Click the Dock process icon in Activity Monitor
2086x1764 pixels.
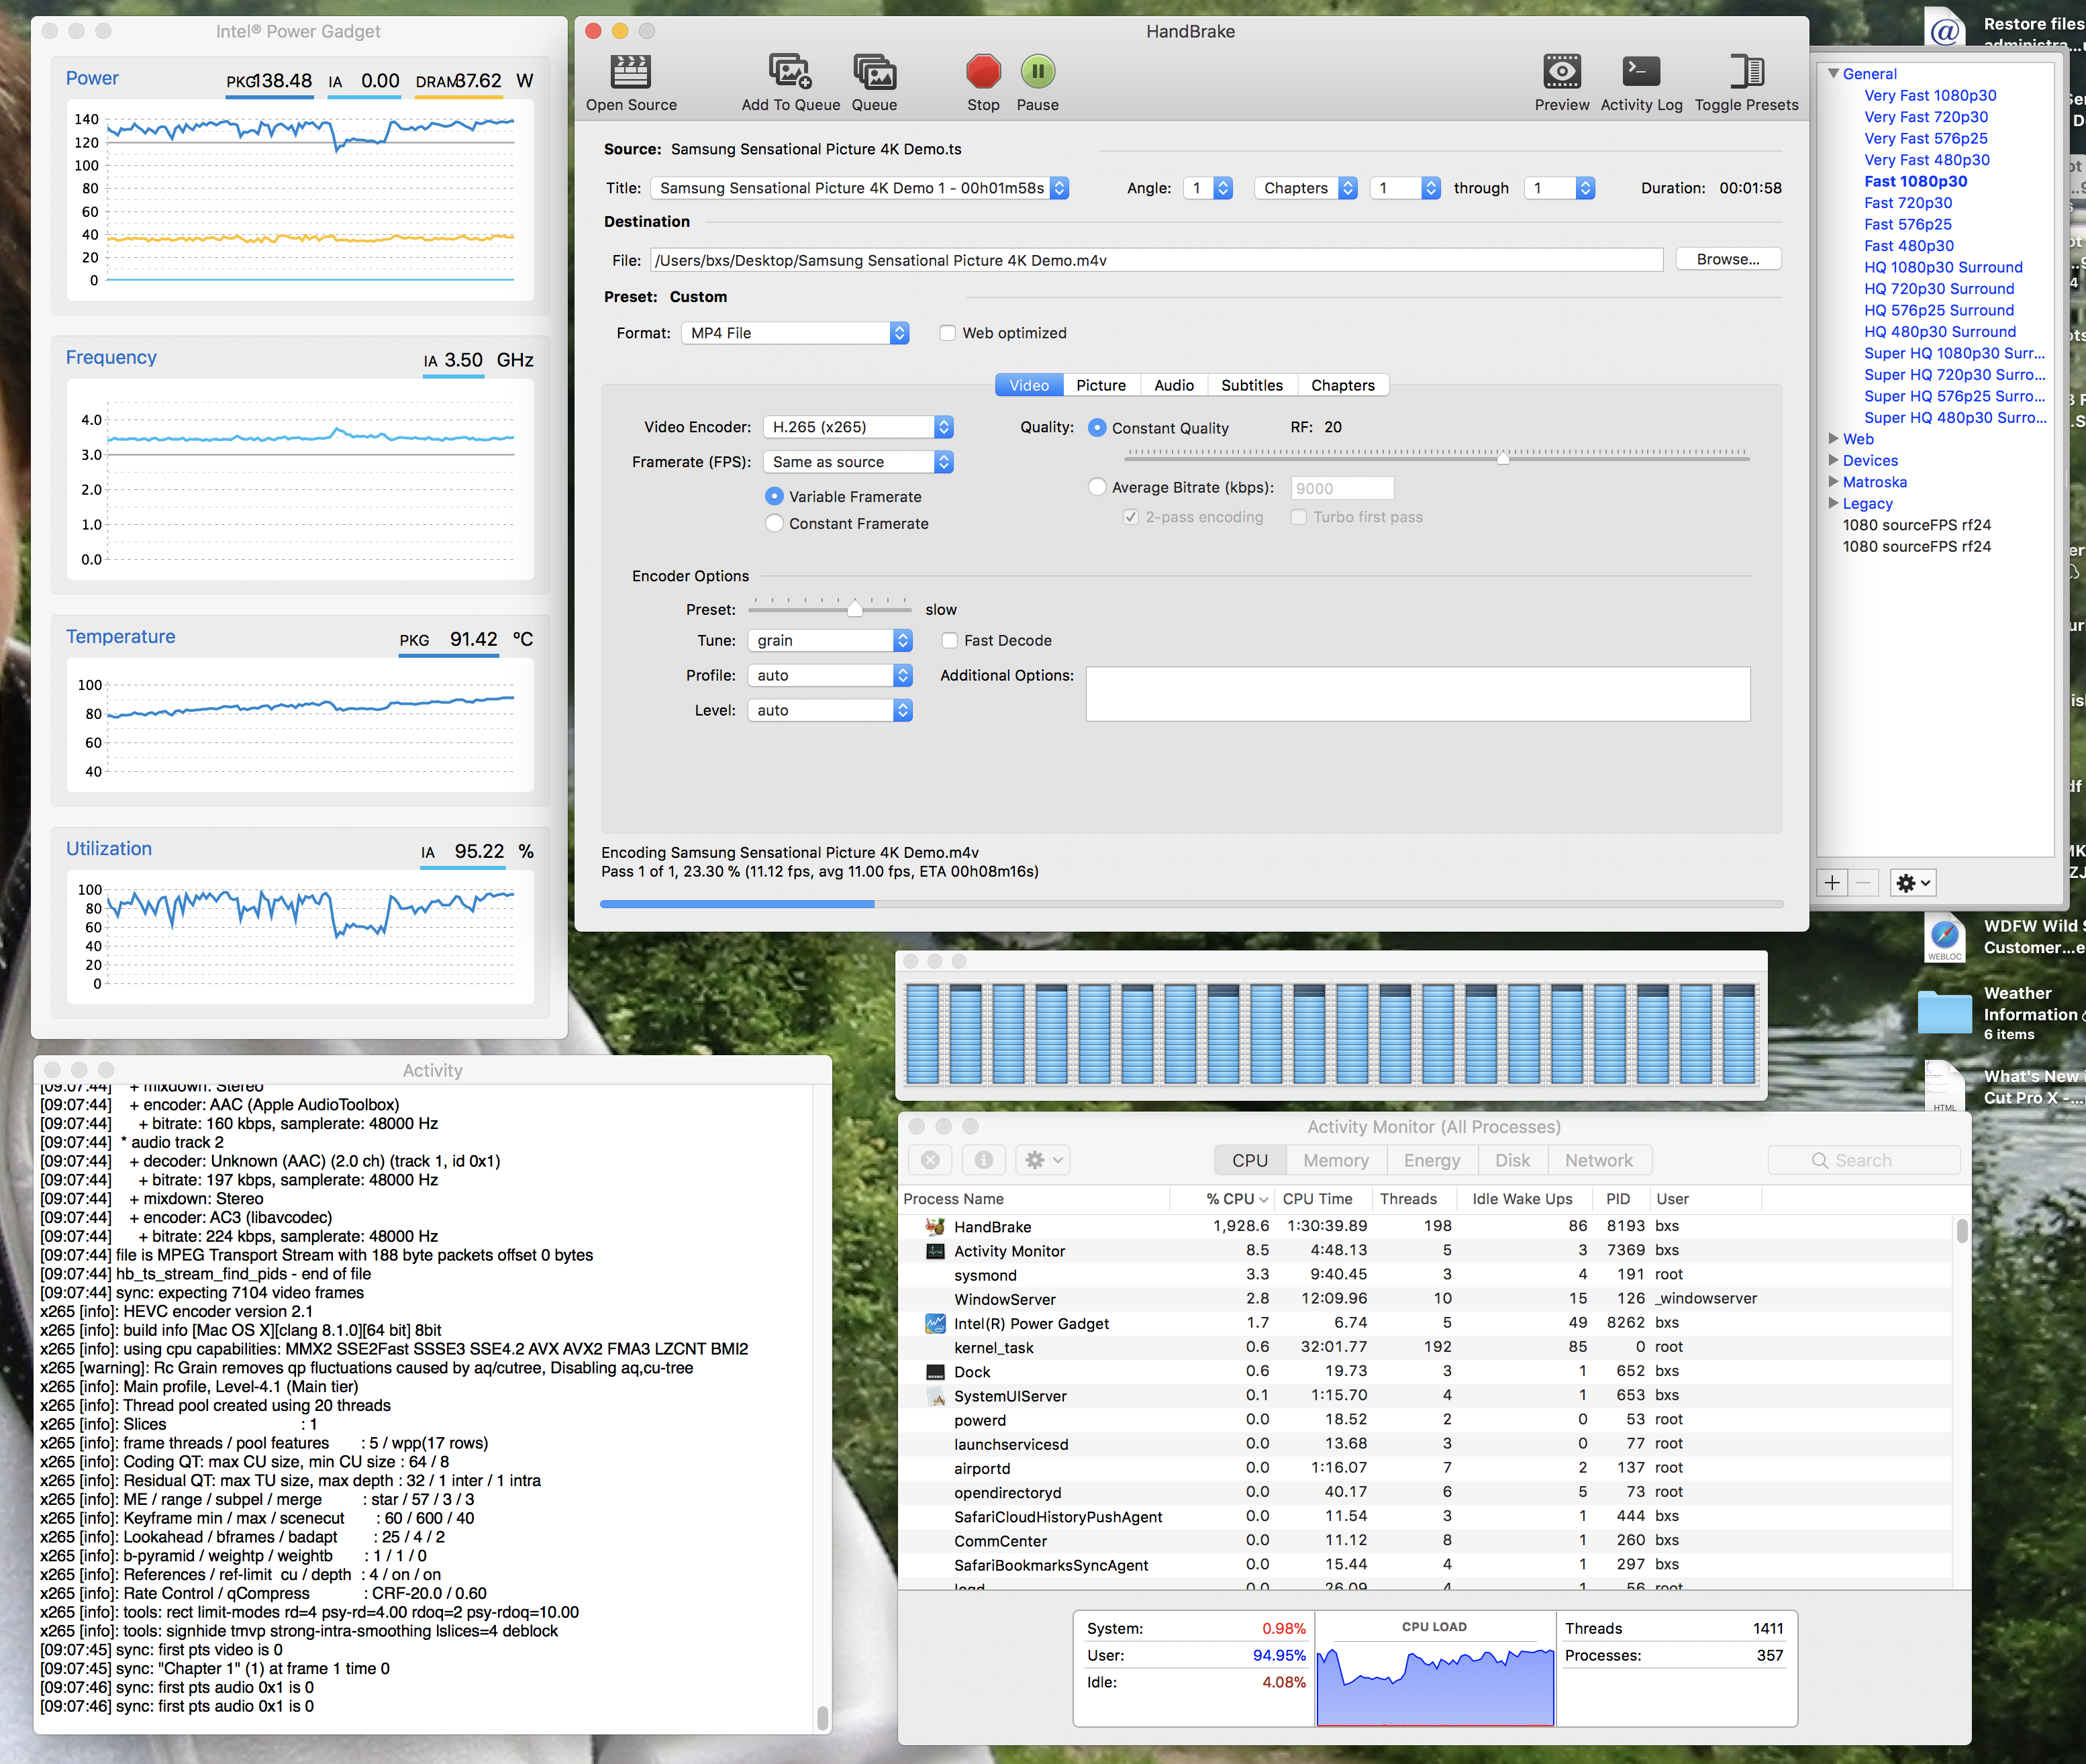click(935, 1372)
